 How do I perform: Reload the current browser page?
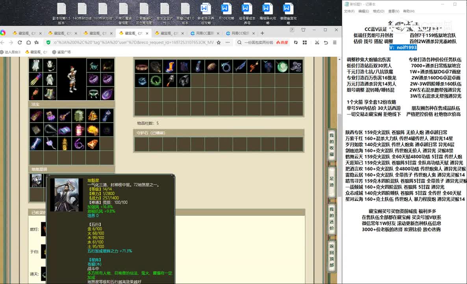[x=20, y=42]
